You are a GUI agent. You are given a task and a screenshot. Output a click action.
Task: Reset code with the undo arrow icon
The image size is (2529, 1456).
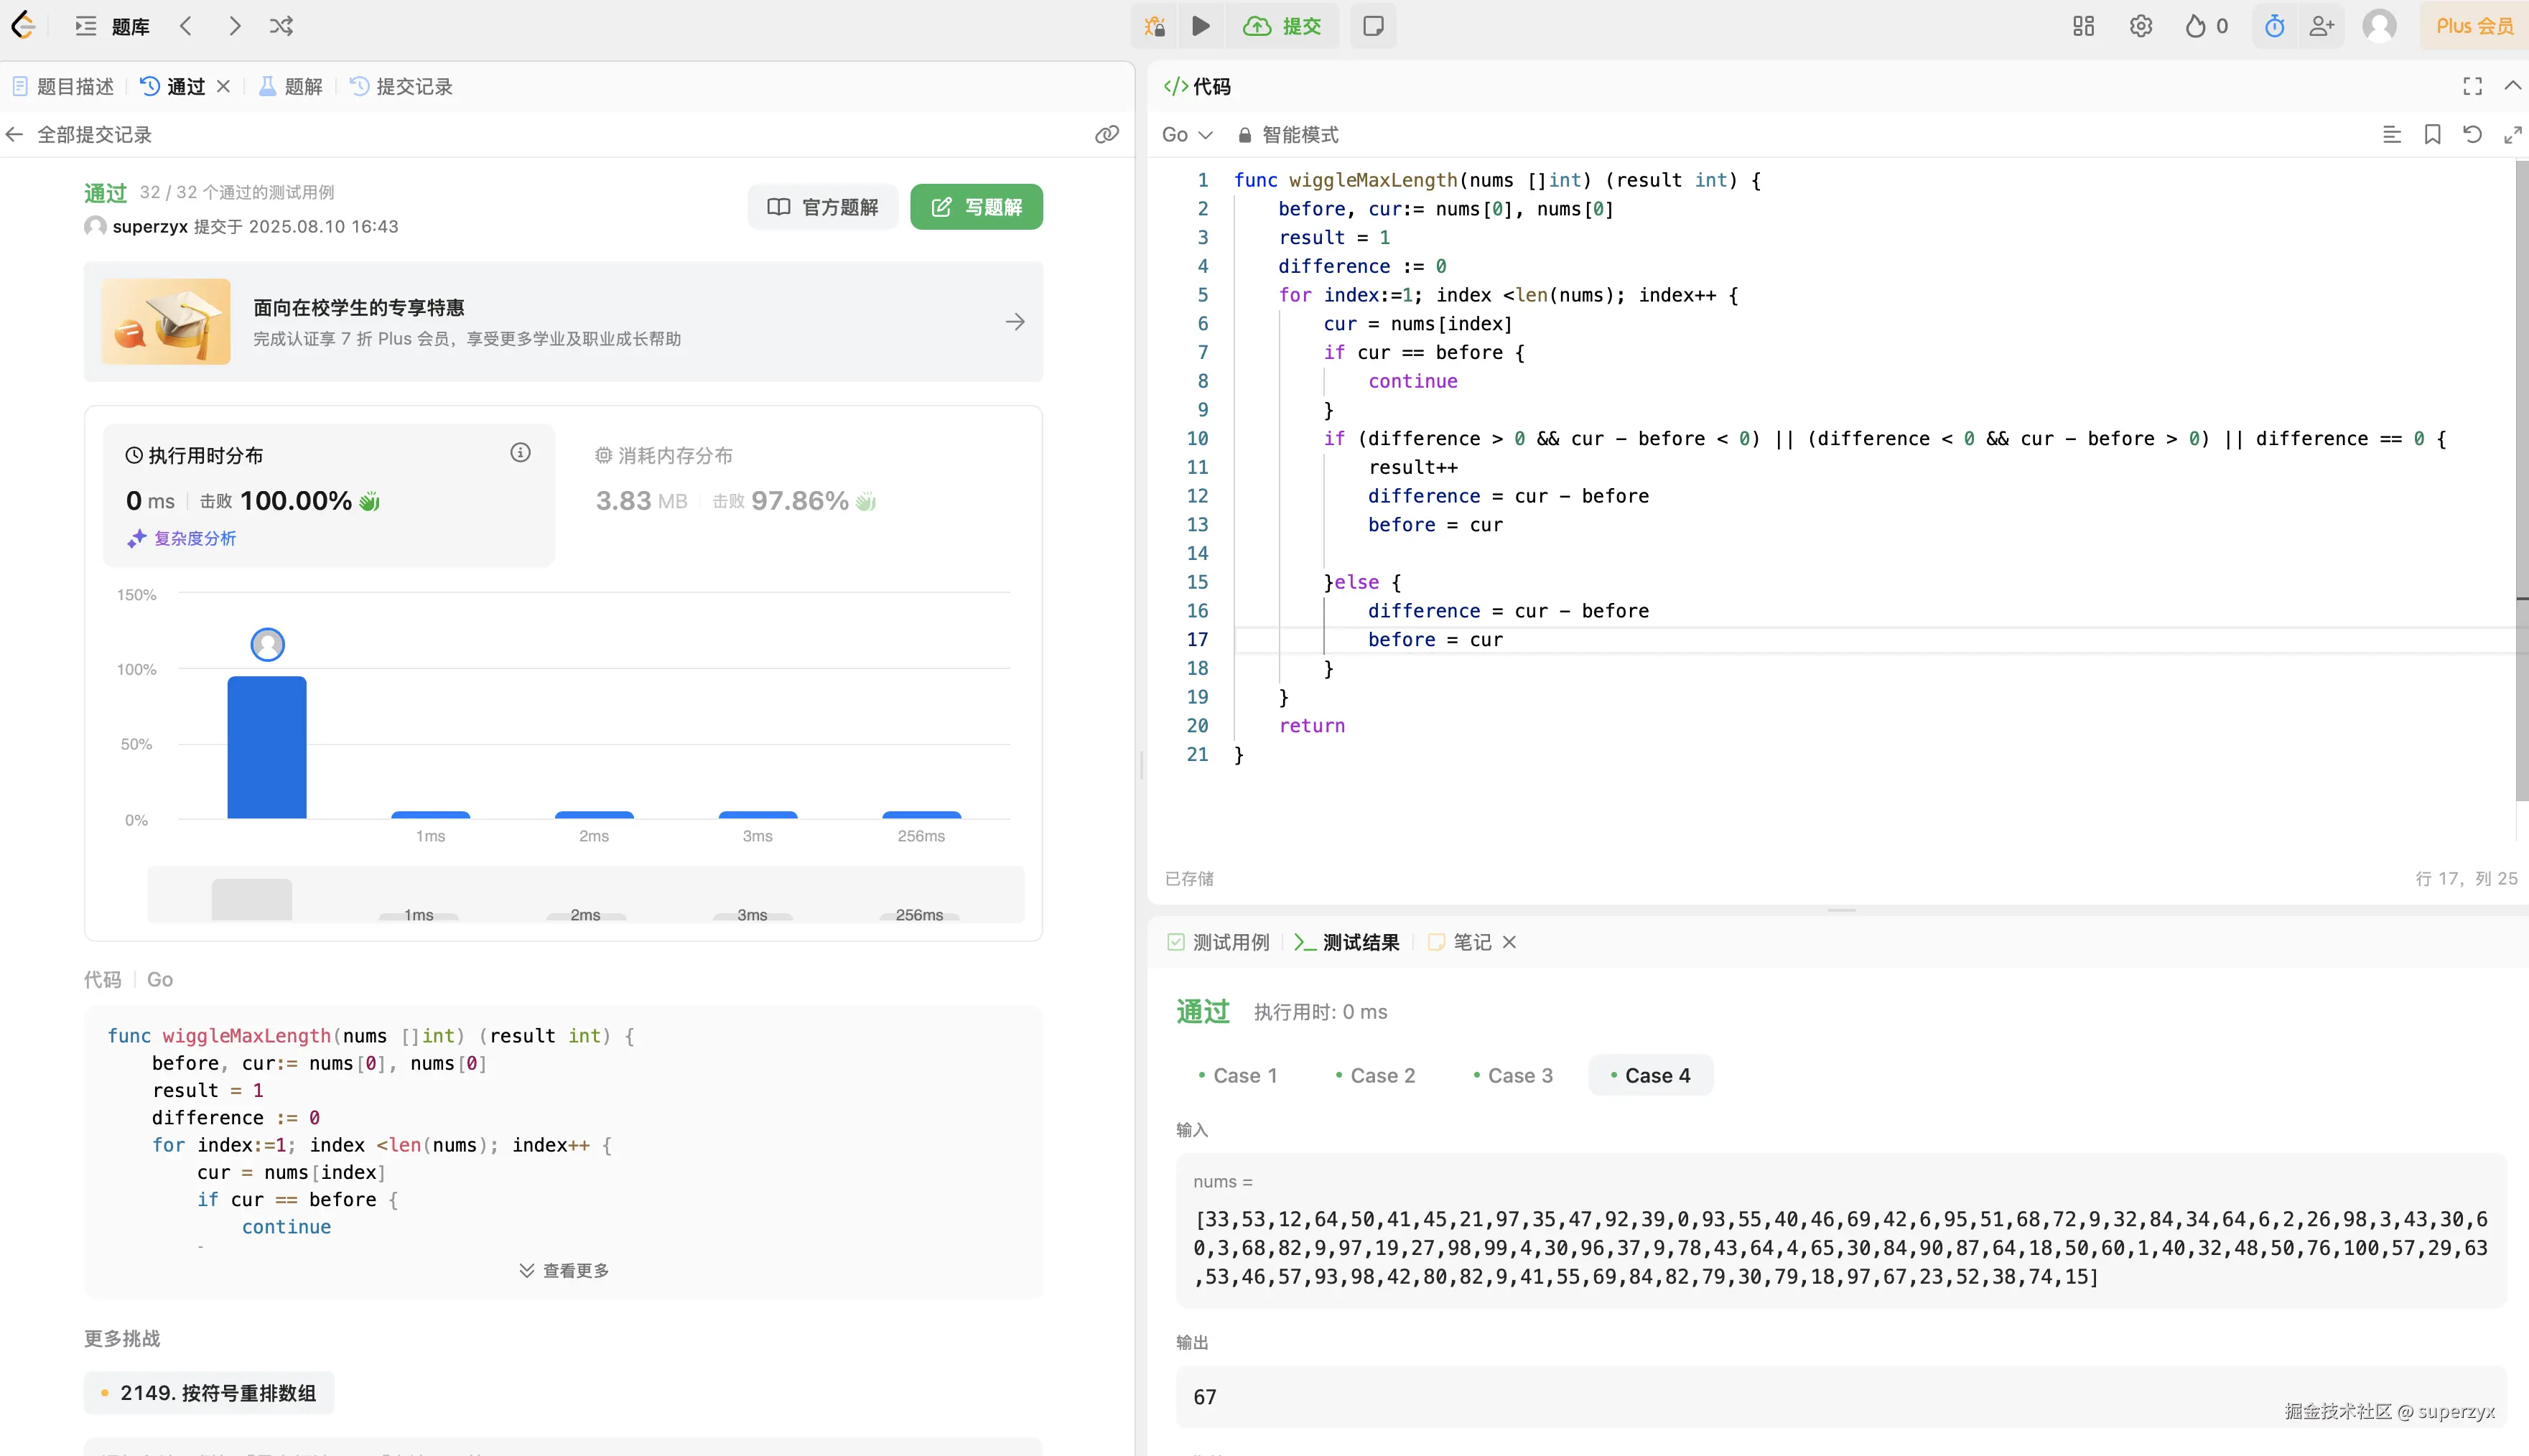point(2472,134)
